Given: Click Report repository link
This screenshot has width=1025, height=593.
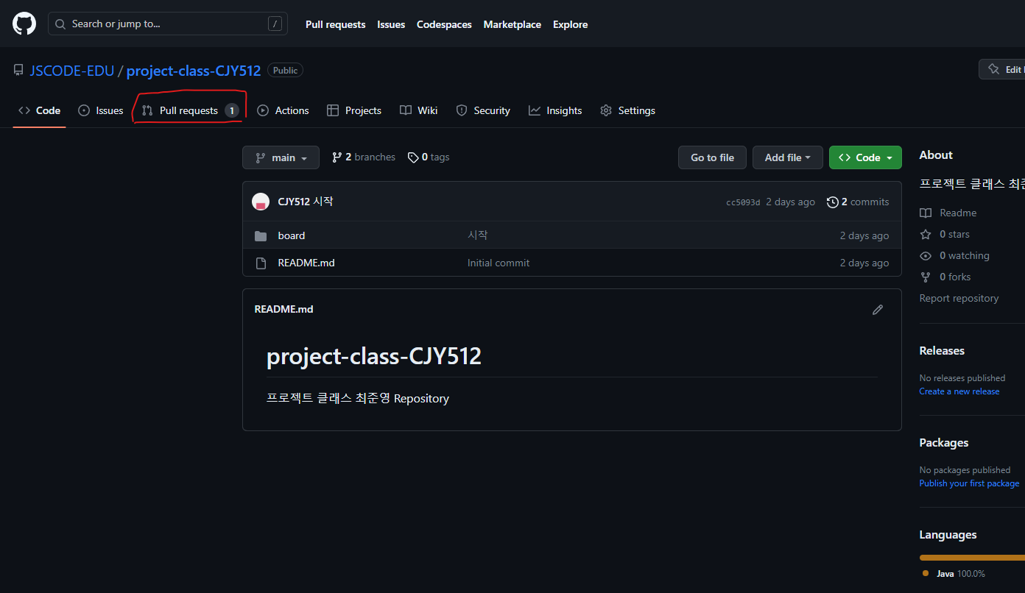Looking at the screenshot, I should tap(959, 298).
